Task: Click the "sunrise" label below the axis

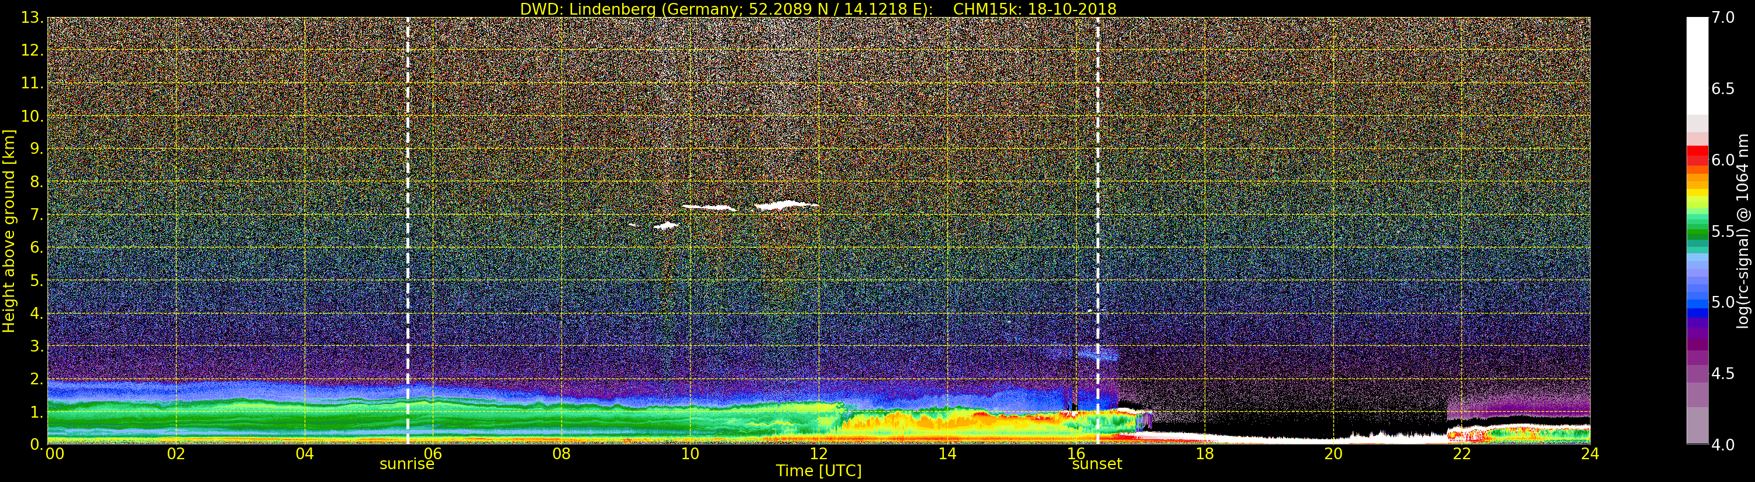Action: (x=406, y=464)
